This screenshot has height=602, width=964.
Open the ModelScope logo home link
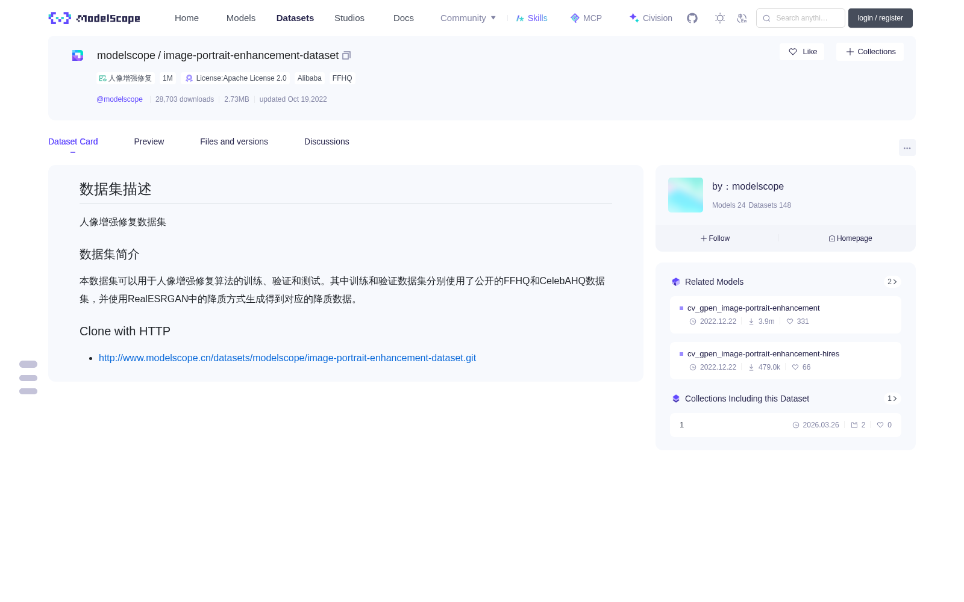(94, 18)
